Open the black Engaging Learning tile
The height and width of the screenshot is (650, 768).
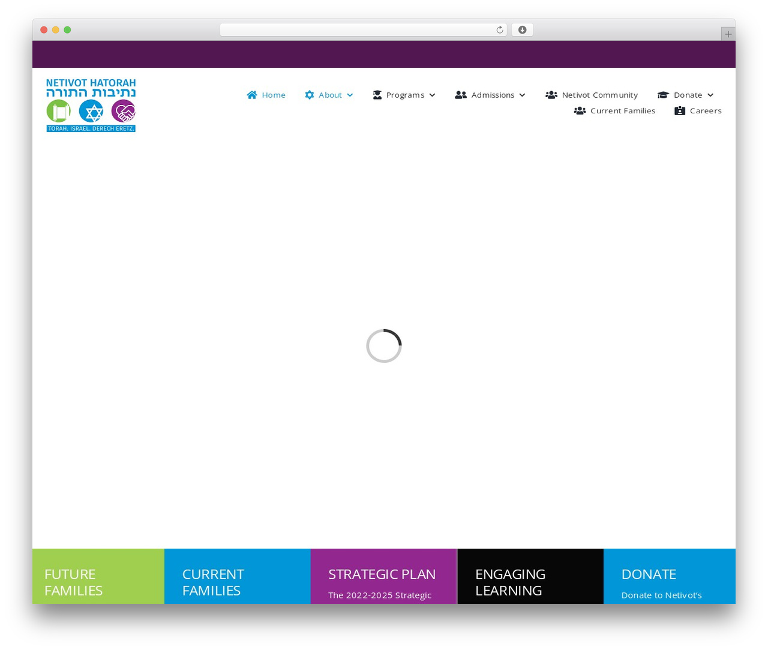530,576
